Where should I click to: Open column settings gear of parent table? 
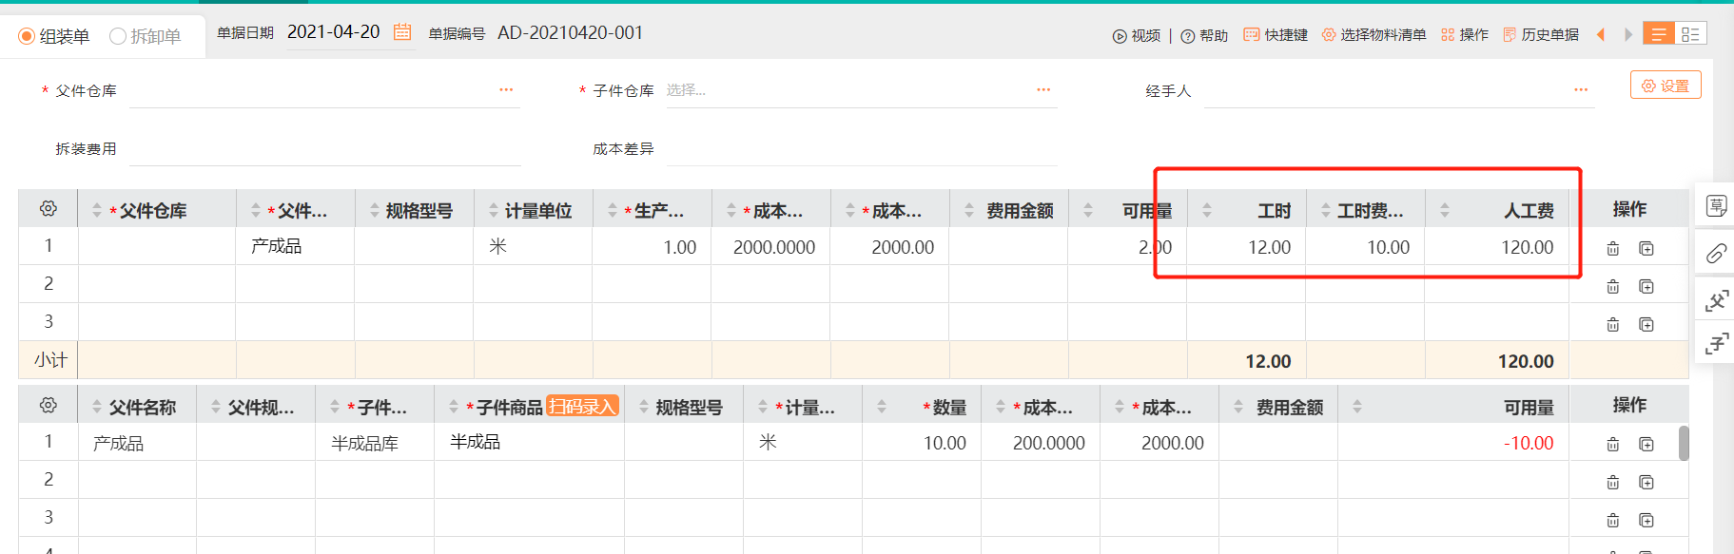coord(49,209)
